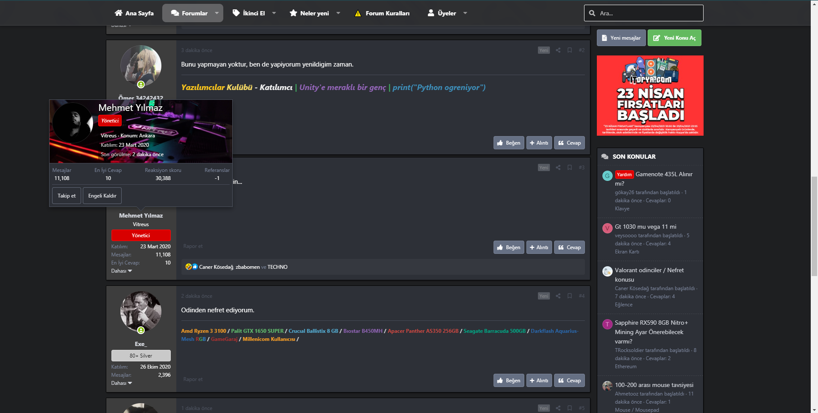Open the Ethereum category link

pos(625,366)
